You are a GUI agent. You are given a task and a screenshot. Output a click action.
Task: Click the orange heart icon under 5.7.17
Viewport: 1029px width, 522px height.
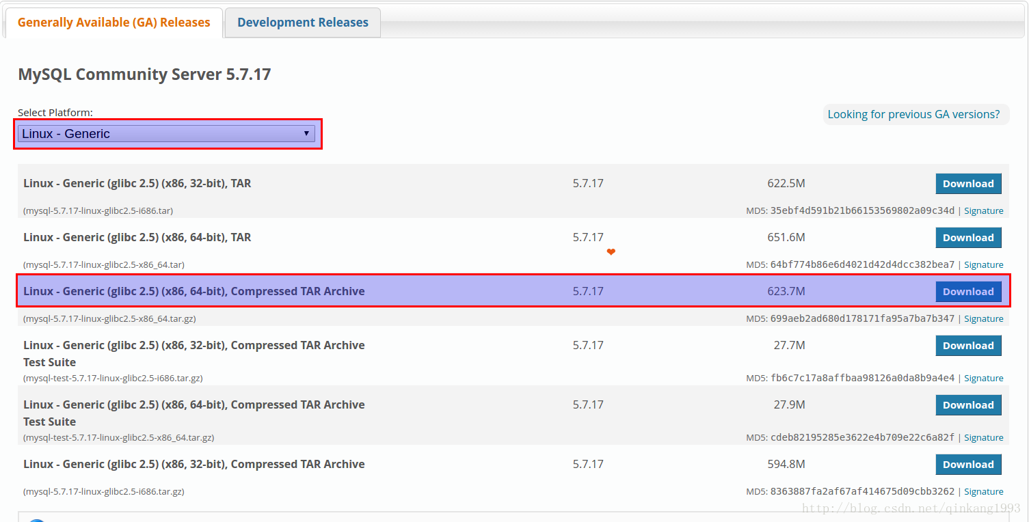pyautogui.click(x=611, y=252)
